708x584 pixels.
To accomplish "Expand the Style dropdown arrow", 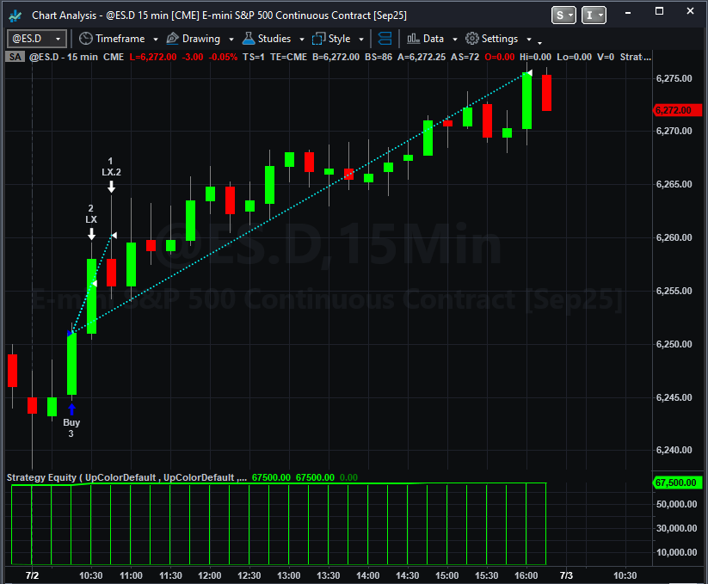I will pyautogui.click(x=361, y=40).
